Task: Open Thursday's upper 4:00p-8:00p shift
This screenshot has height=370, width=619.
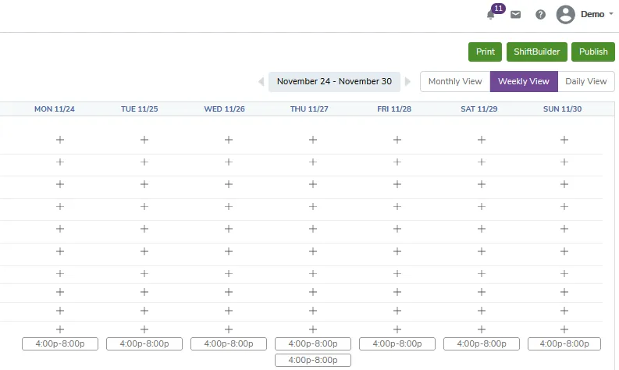Action: [x=313, y=344]
